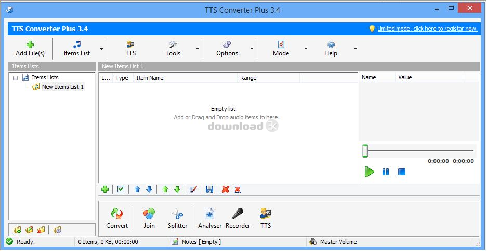Viewport: 487px width, 251px height.
Task: Click the lightbulb icon beside the register link
Action: 372,29
